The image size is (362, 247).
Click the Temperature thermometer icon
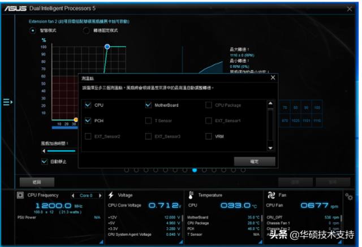(x=191, y=195)
